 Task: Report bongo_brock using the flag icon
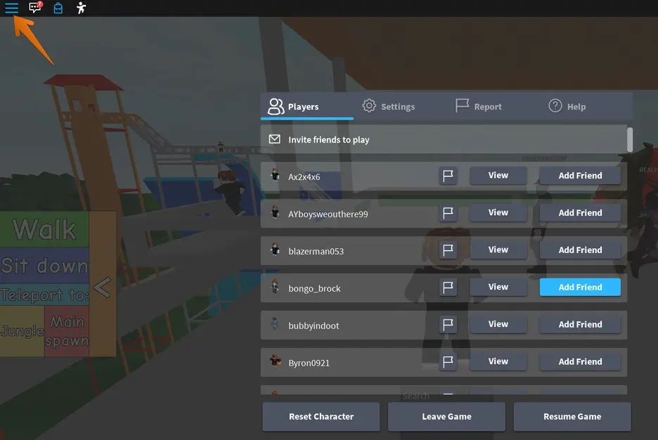[448, 287]
